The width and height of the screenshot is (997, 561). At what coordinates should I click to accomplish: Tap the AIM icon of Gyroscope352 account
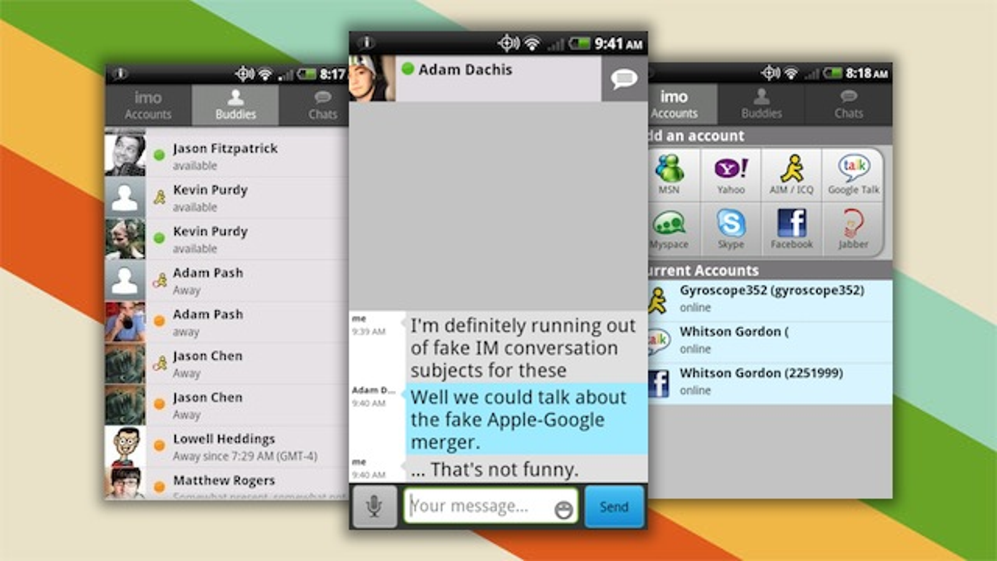pos(657,300)
